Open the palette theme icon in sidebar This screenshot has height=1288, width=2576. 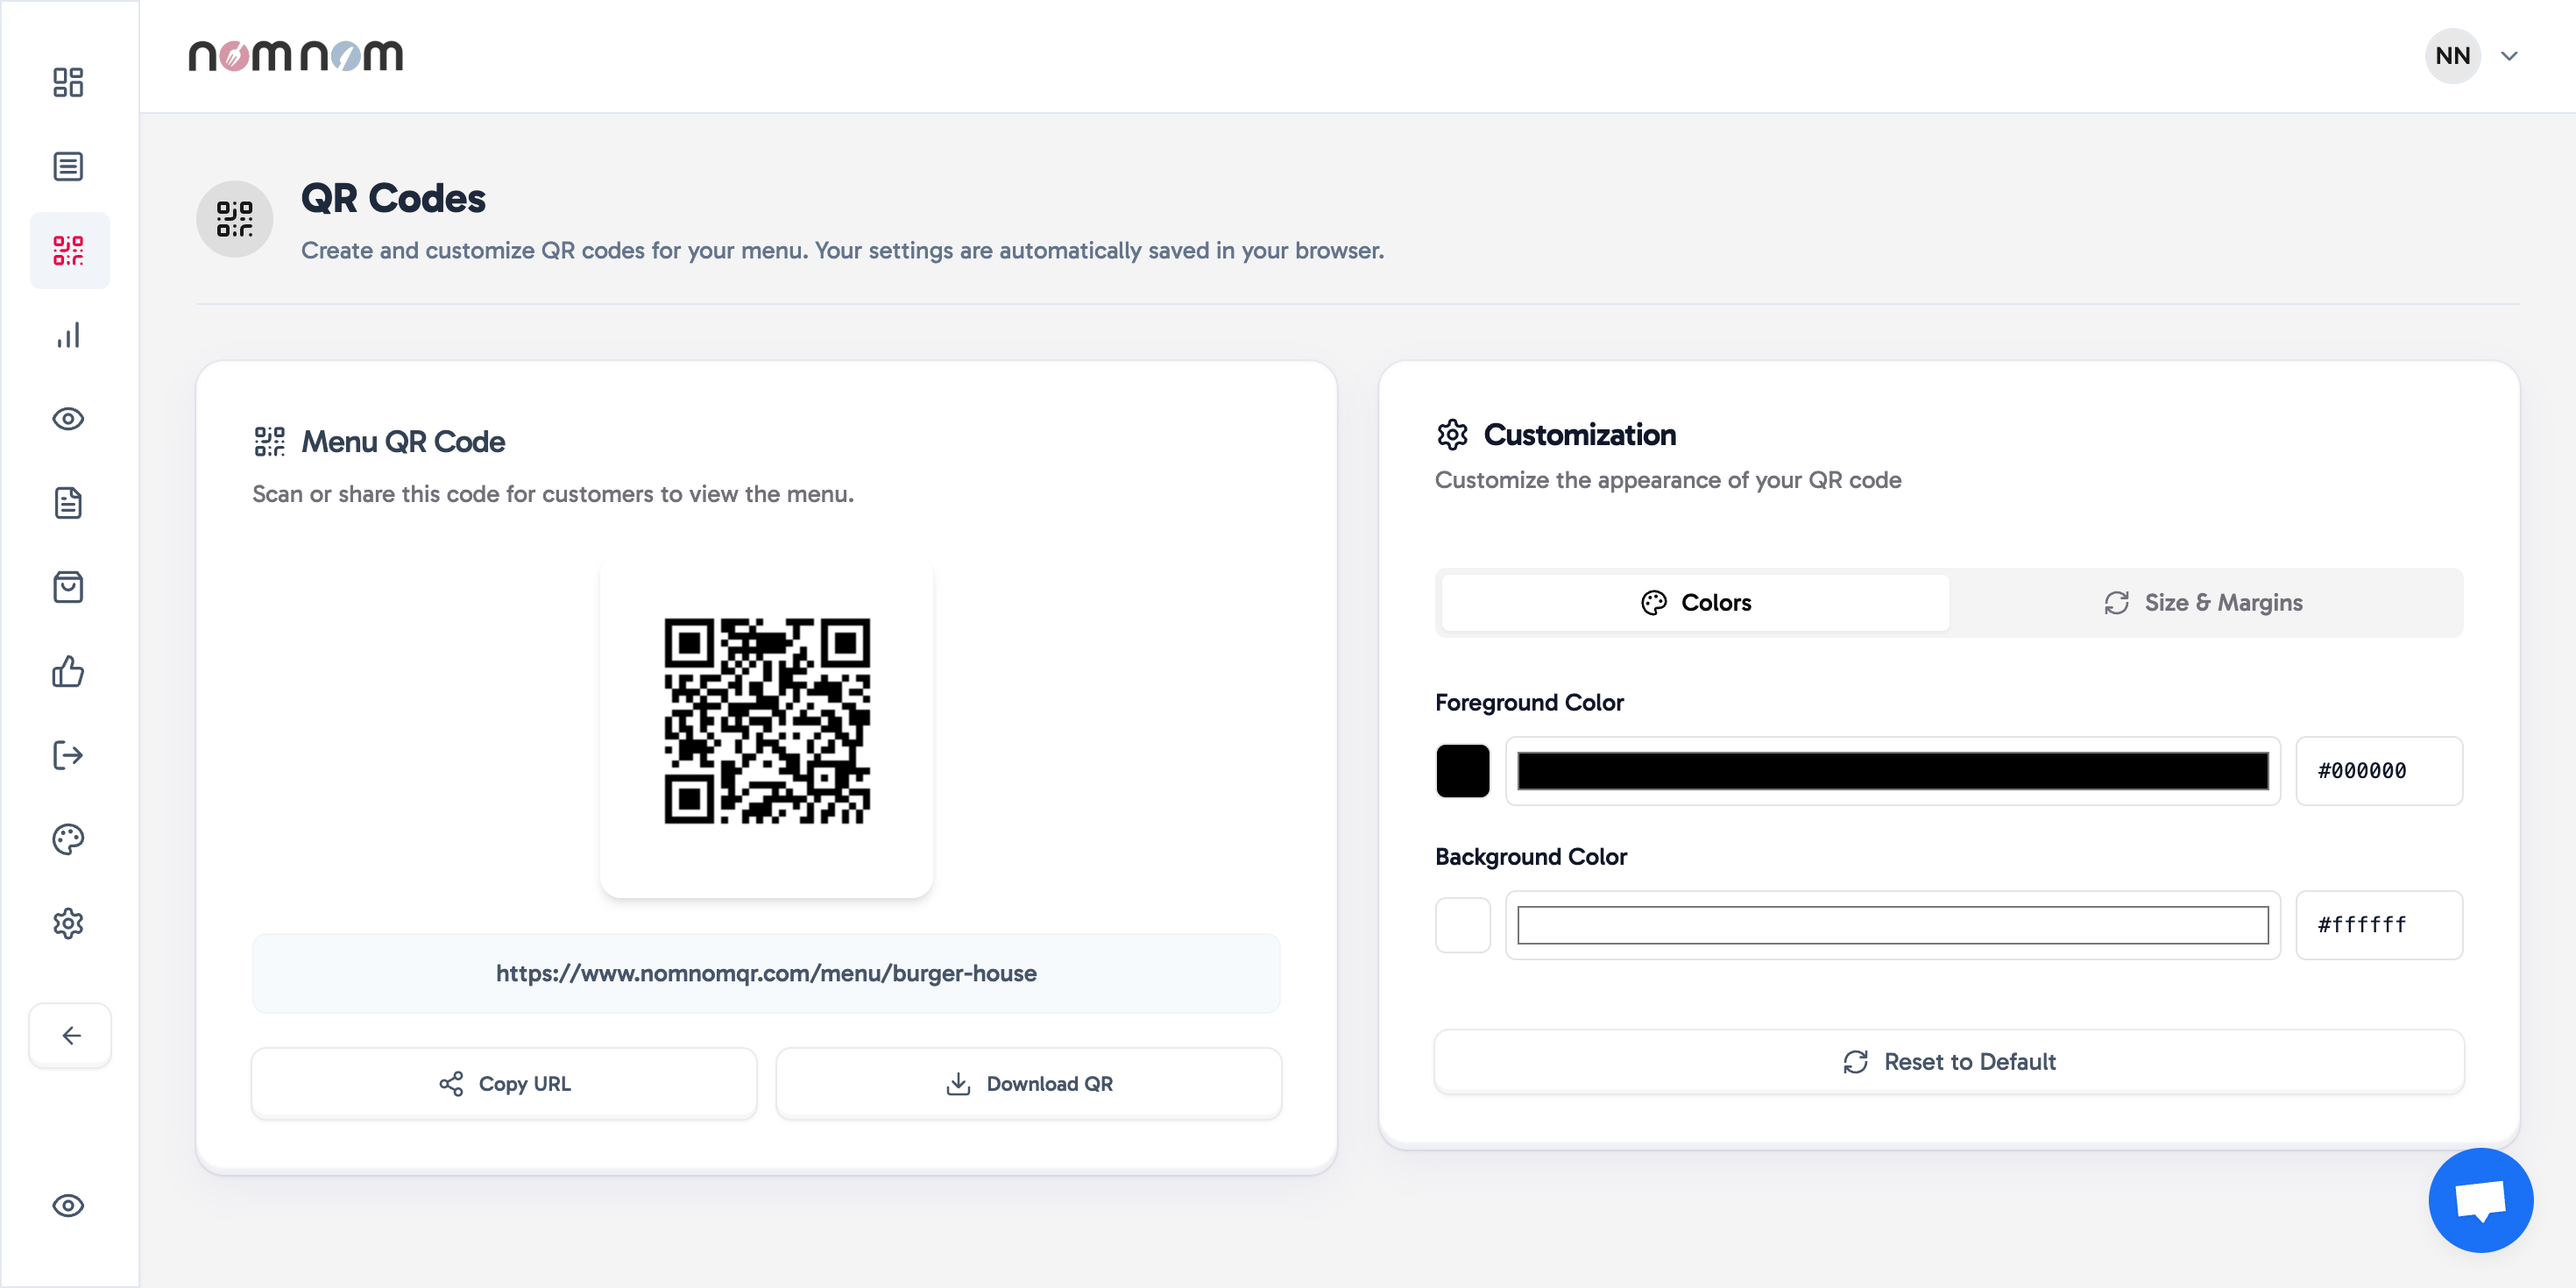[x=68, y=839]
